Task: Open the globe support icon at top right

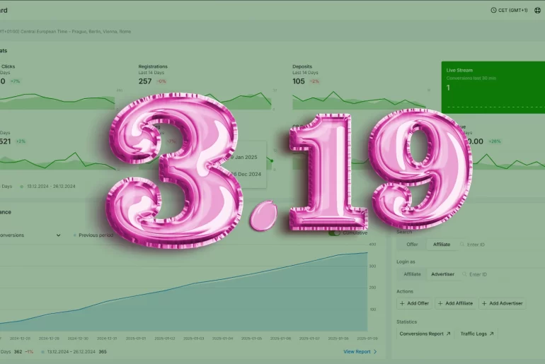Action: [x=537, y=10]
